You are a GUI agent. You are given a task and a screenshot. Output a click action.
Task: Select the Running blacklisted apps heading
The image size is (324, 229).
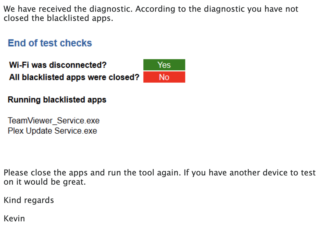tap(57, 99)
